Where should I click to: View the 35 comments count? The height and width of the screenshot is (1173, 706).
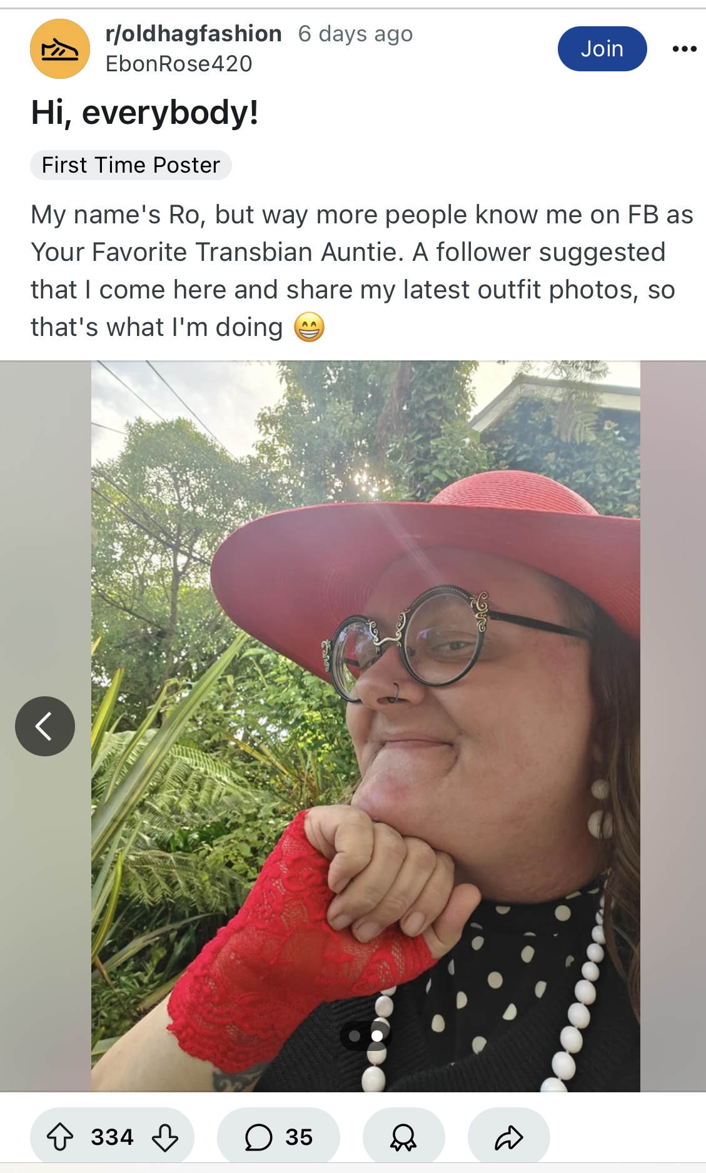coord(299,1137)
